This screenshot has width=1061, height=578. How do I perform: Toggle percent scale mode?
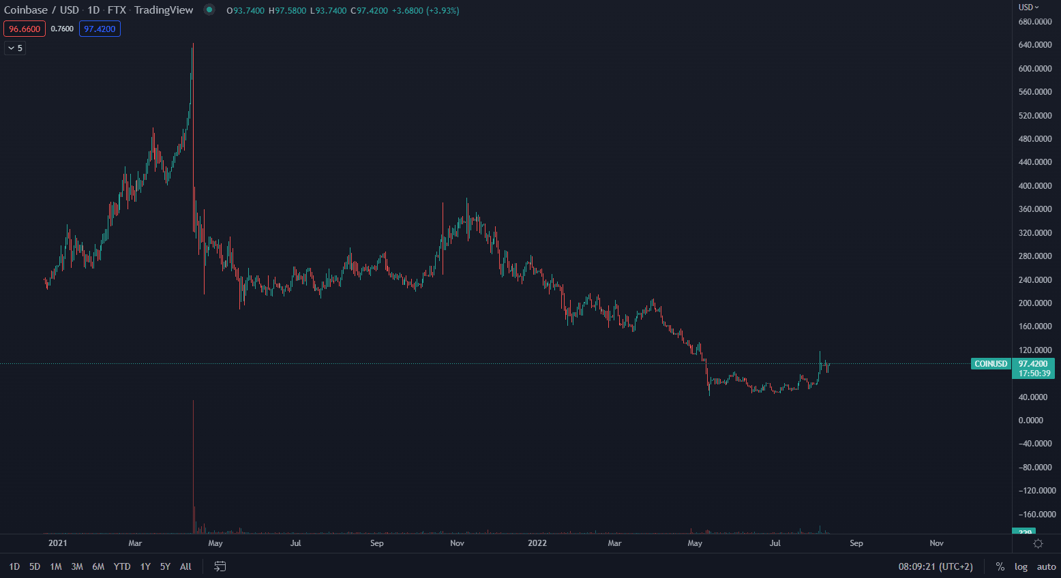(x=1000, y=566)
